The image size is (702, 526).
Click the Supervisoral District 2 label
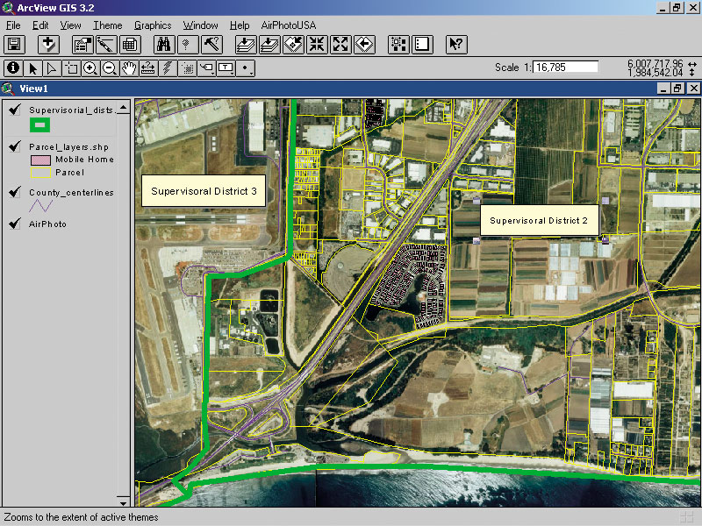pyautogui.click(x=539, y=221)
